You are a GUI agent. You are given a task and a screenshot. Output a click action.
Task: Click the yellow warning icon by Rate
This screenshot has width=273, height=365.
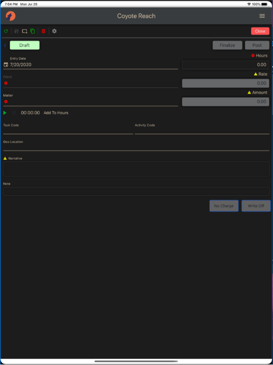pos(255,74)
